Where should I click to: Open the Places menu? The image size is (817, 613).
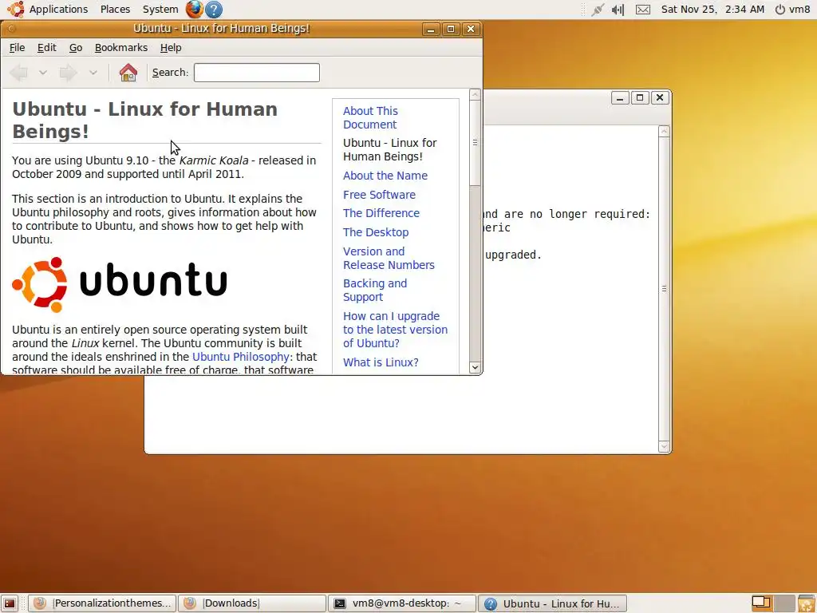(x=115, y=10)
